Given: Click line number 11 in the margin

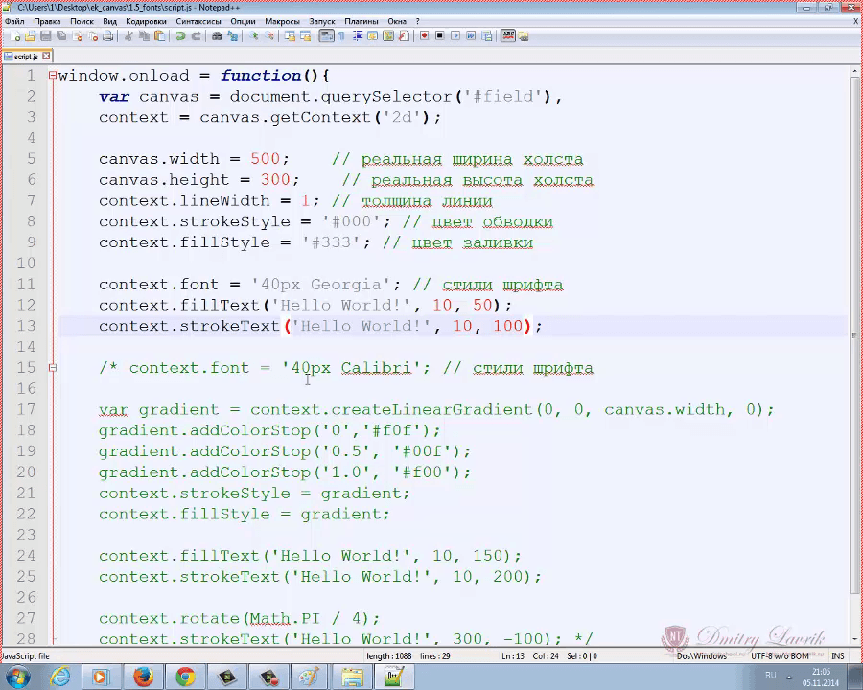Looking at the screenshot, I should [26, 284].
